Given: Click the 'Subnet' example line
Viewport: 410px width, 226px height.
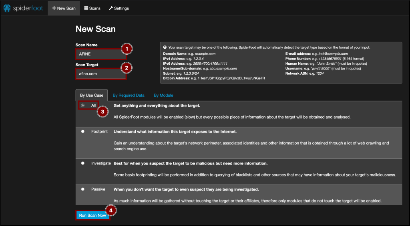Looking at the screenshot, I should (x=181, y=73).
